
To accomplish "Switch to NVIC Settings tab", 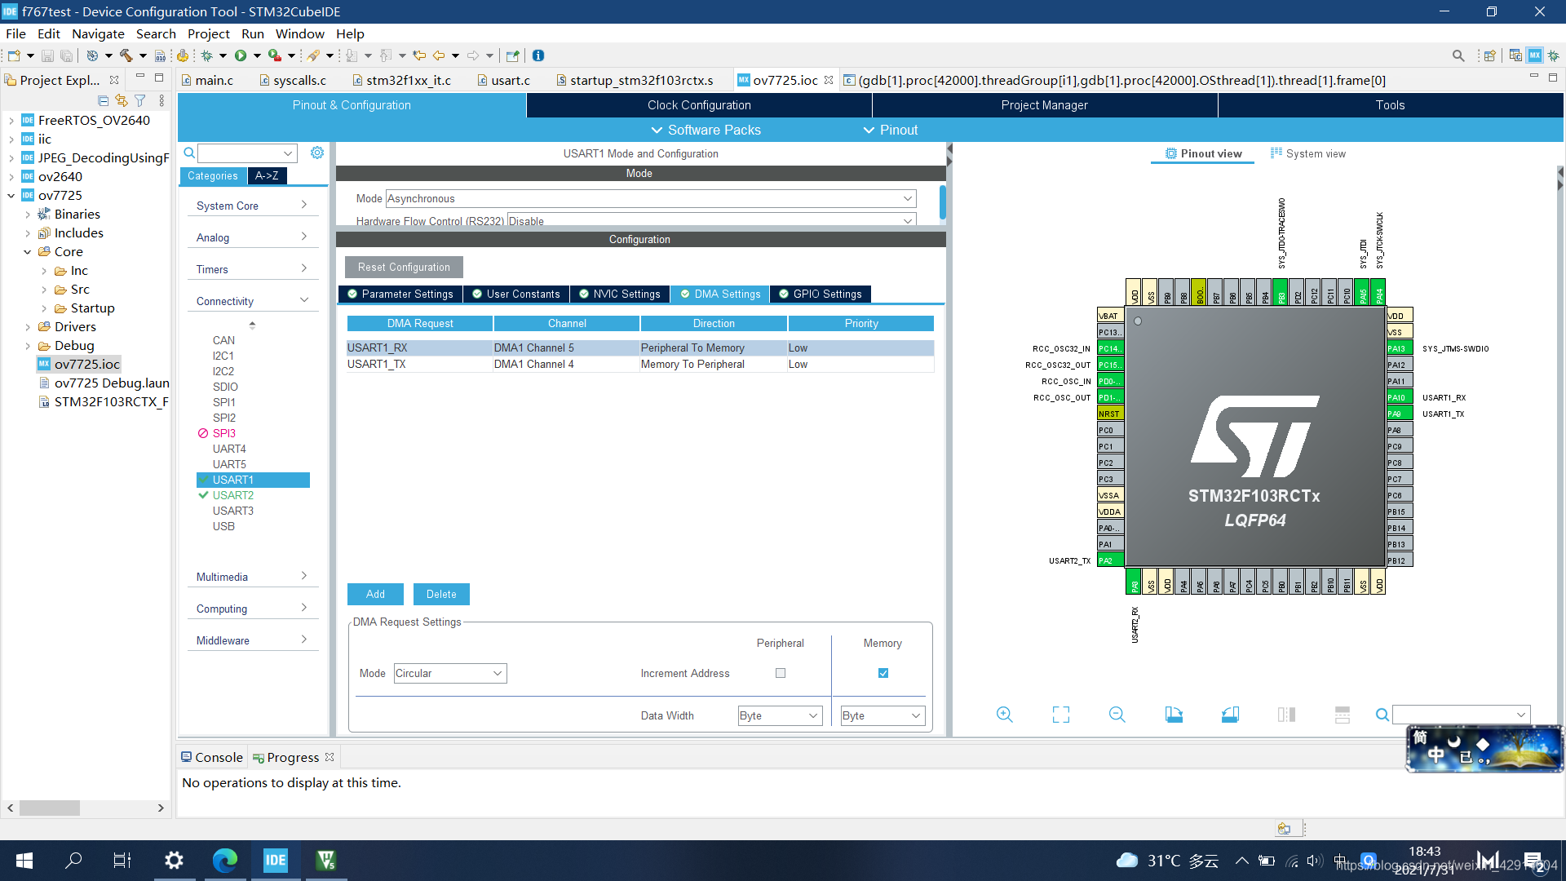I will [619, 294].
